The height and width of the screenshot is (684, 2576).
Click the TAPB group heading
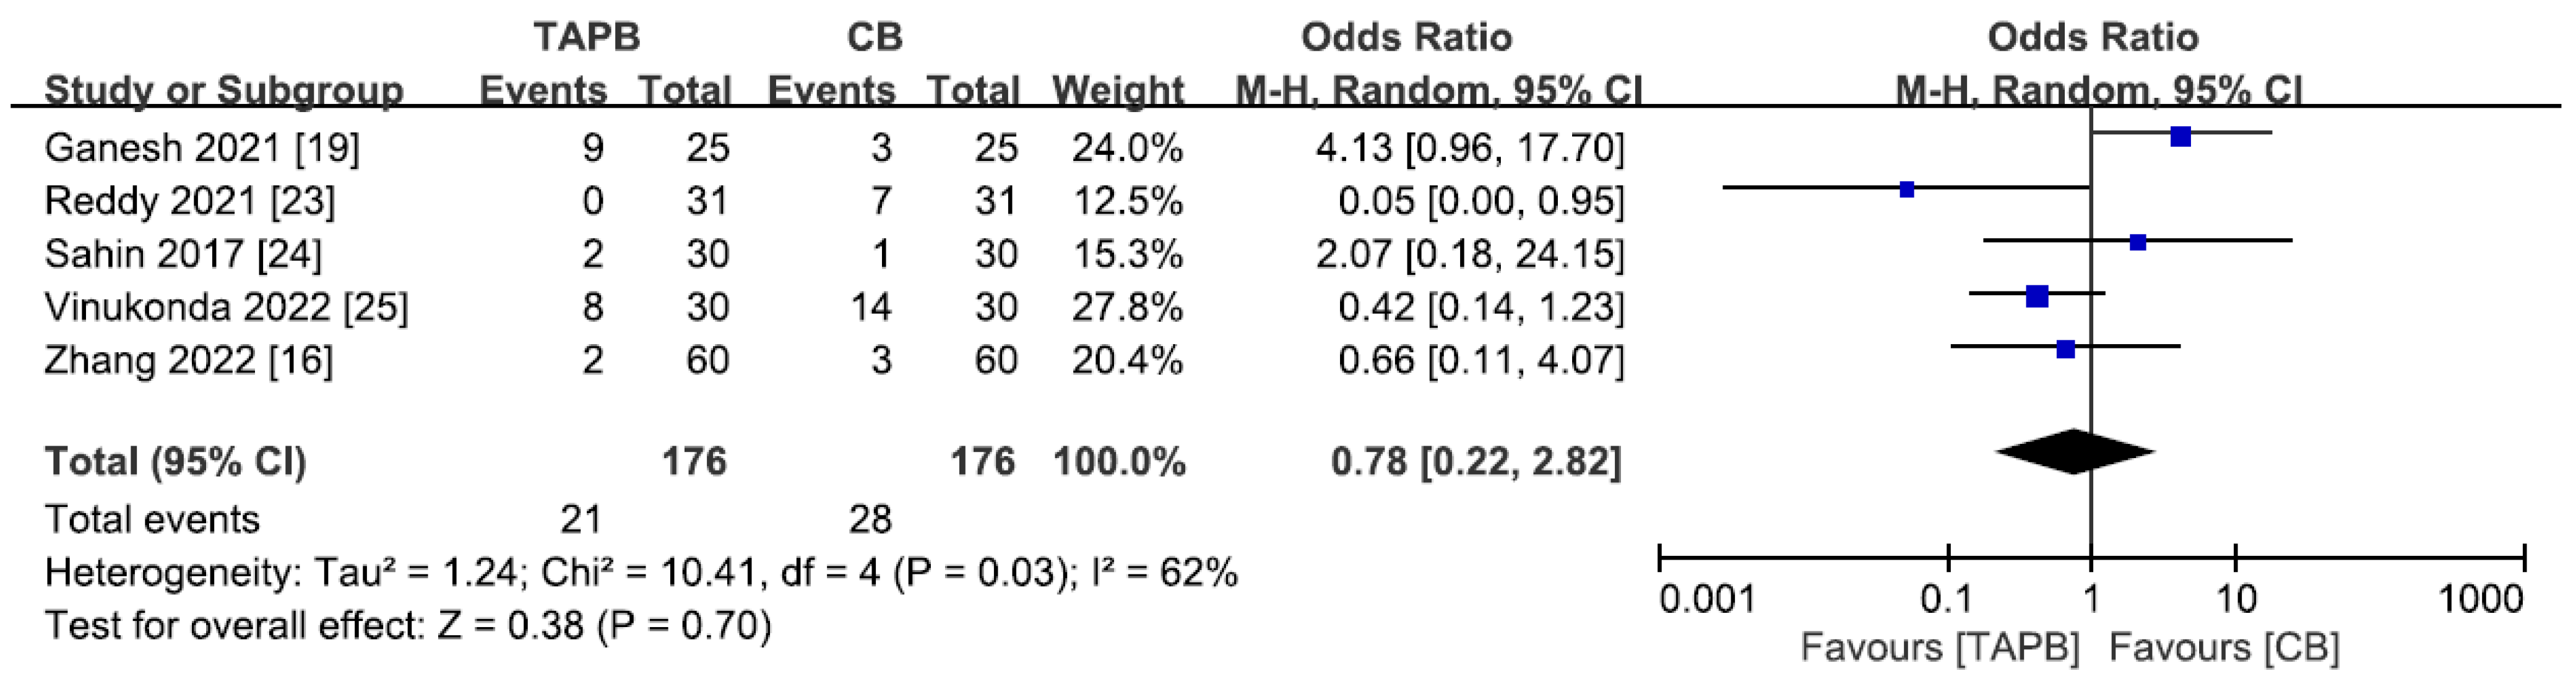click(587, 37)
